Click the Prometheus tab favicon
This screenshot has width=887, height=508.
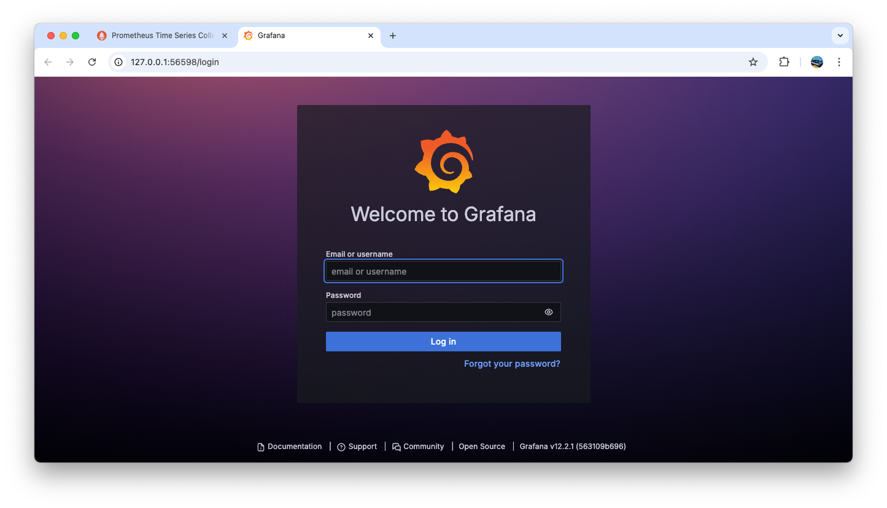102,36
